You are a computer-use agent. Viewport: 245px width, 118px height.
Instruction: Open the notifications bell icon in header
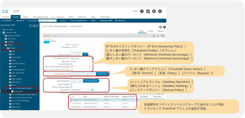pos(148,11)
